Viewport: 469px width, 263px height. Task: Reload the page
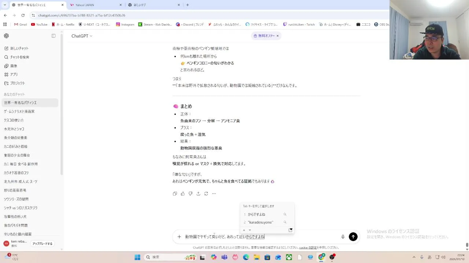[23, 15]
